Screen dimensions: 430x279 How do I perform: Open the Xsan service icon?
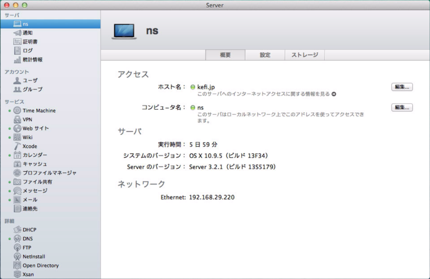pos(17,274)
